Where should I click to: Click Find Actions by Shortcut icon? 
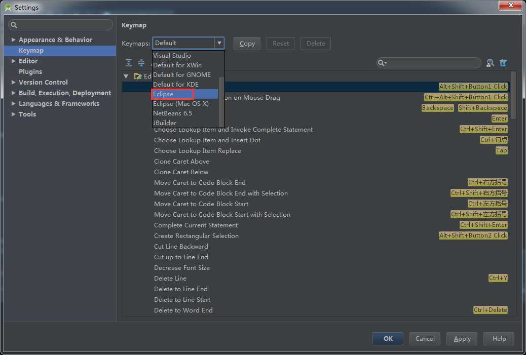[490, 63]
